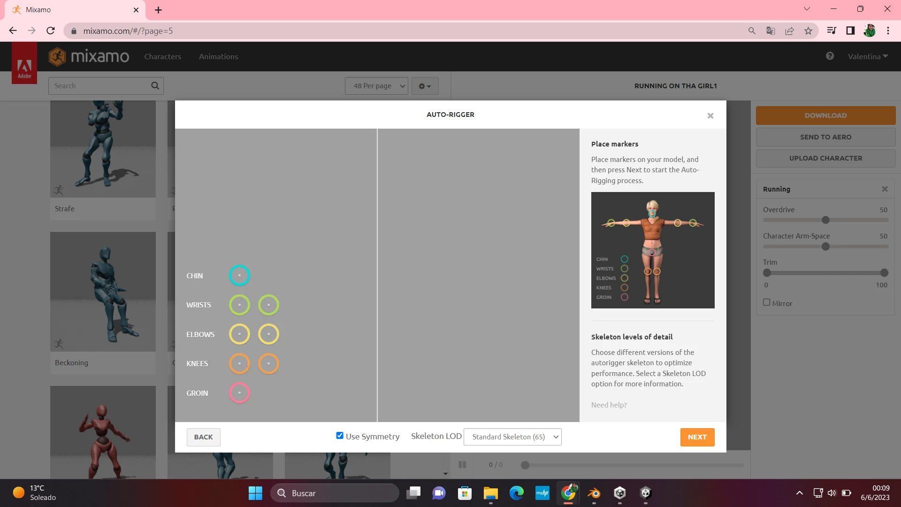
Task: Close the Auto-Rigger dialog
Action: click(710, 116)
